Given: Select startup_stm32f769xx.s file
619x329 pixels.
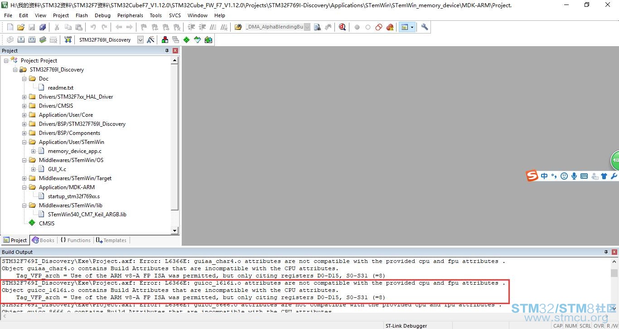Looking at the screenshot, I should click(74, 196).
